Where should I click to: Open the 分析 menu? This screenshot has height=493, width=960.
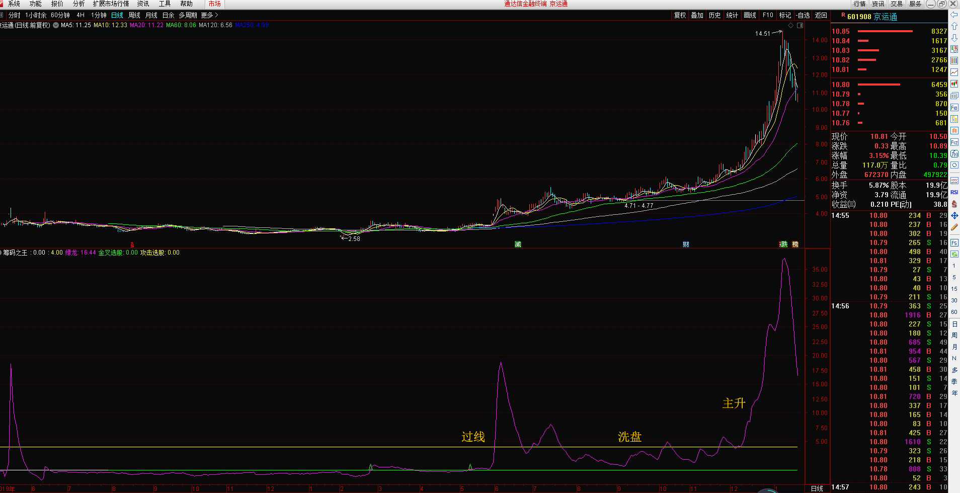pyautogui.click(x=78, y=4)
